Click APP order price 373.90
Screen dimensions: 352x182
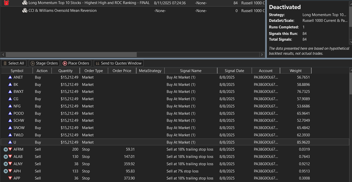point(129,178)
